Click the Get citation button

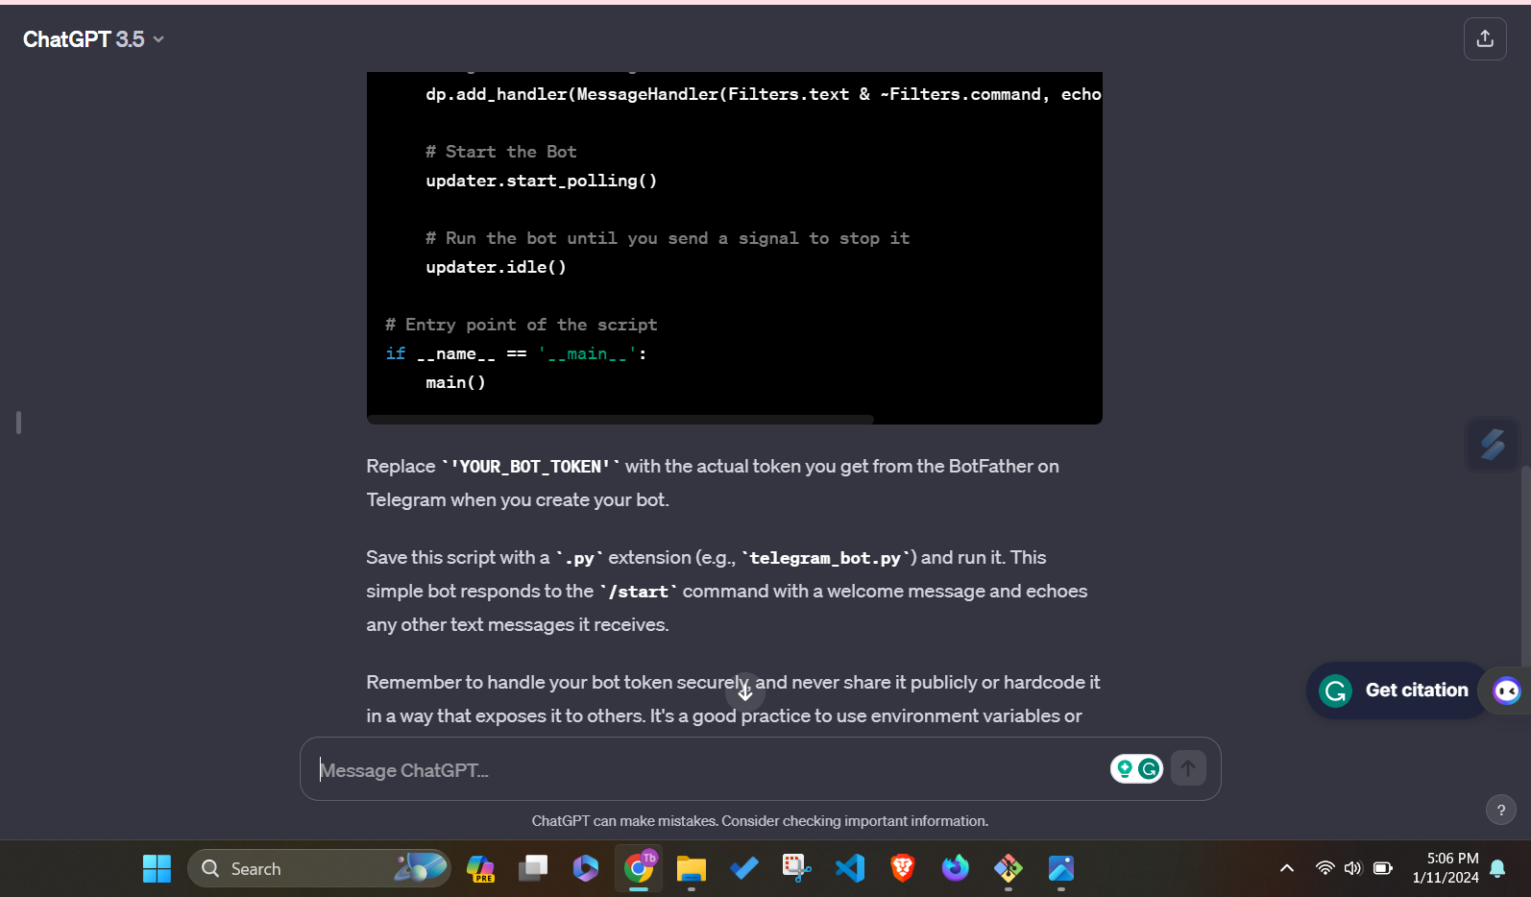coord(1397,690)
